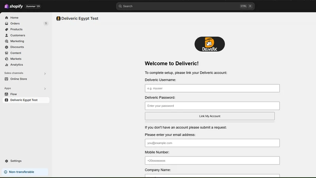Click the Orders inbox icon
Viewport: 316px width, 178px height.
tap(6, 23)
